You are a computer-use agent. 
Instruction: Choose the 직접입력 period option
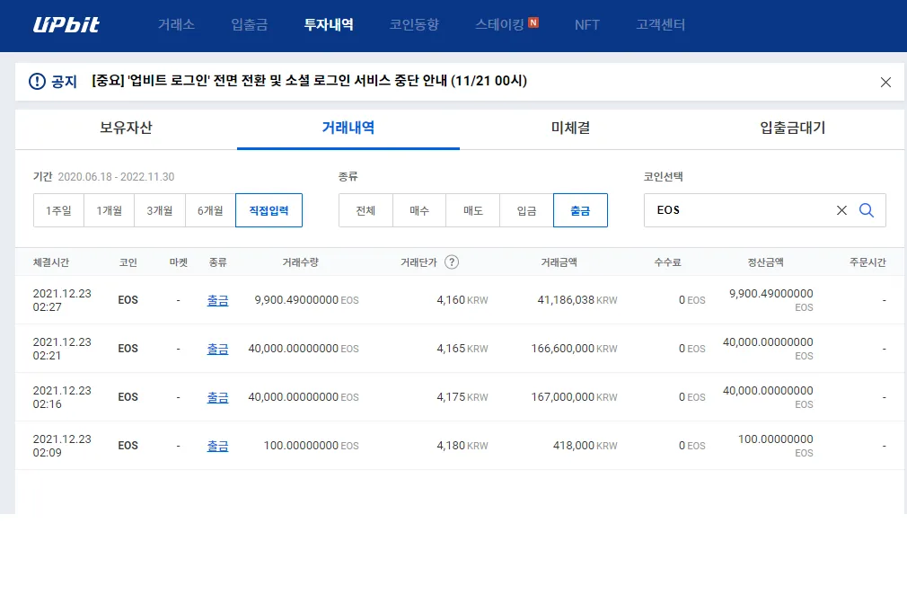tap(269, 210)
